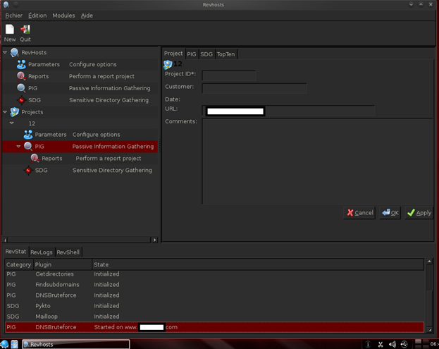The image size is (439, 349).
Task: Click the Quit toolbar icon
Action: [25, 30]
